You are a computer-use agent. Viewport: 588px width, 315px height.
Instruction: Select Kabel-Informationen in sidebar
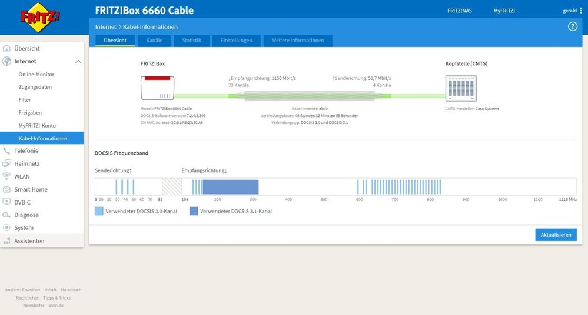pos(42,138)
